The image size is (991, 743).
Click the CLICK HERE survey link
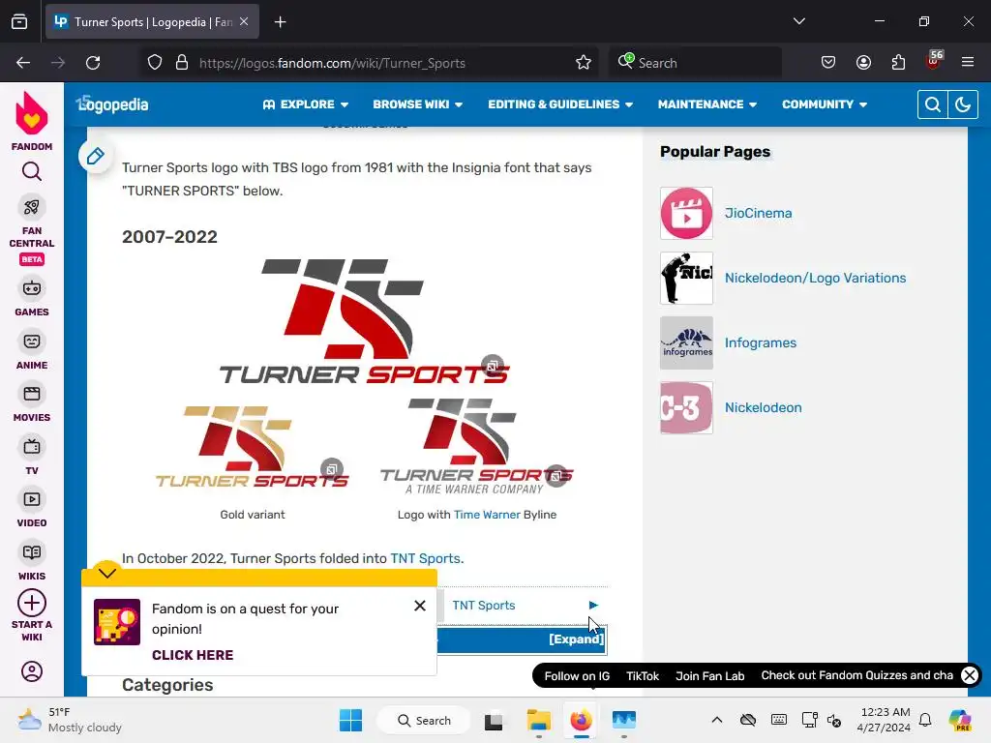[x=193, y=655]
